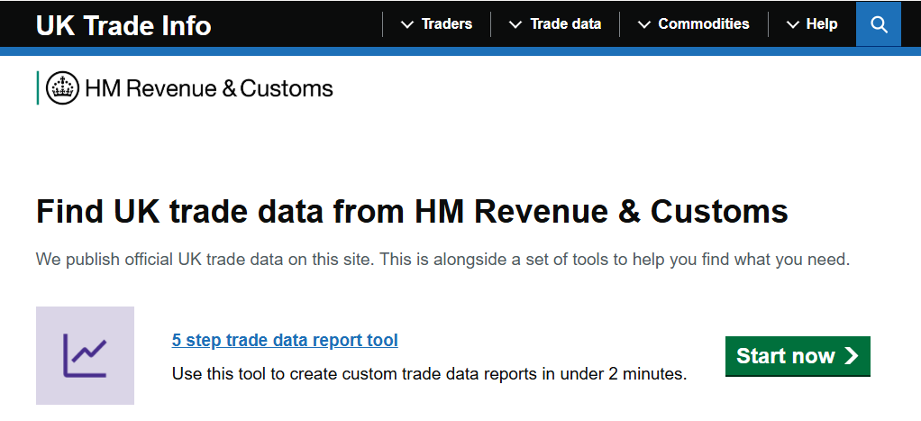Click the 'Use this tool to create' description
This screenshot has height=421, width=921.
coord(429,372)
